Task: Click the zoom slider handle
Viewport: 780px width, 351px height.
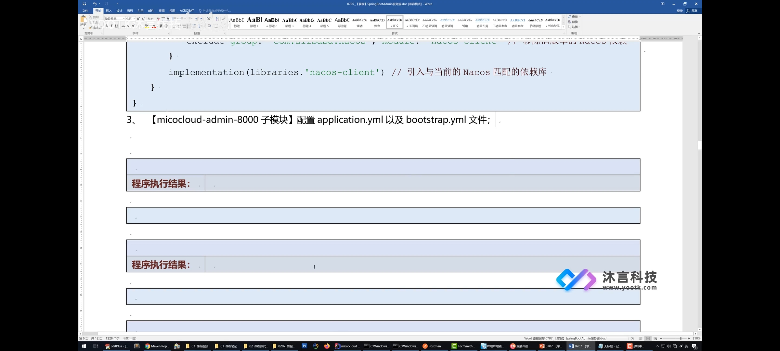Action: click(681, 338)
